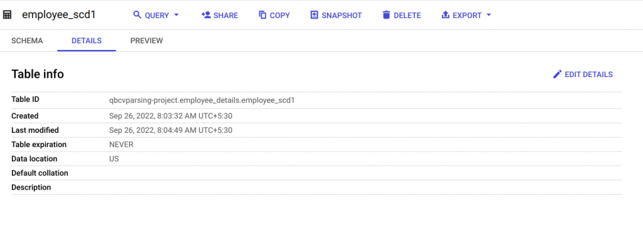Click the Data location label
Viewport: 643px width, 228px height.
click(35, 159)
